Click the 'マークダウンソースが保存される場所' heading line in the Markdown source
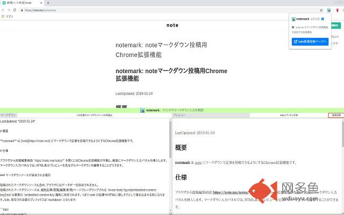 click(25, 175)
